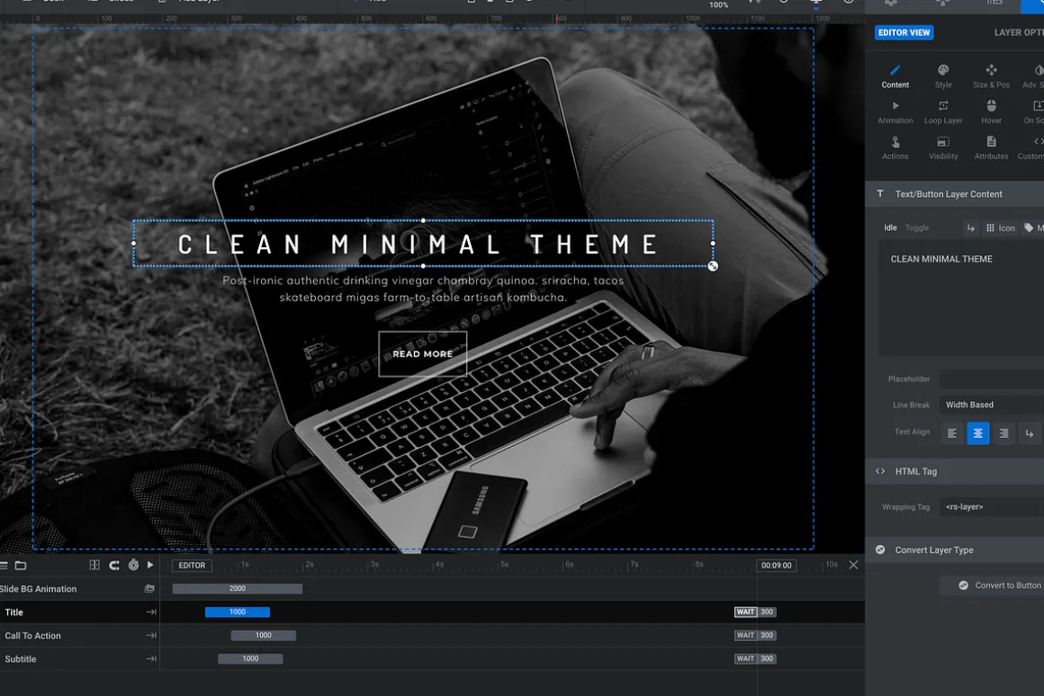Toggle the timeline loop/rewind icon
The width and height of the screenshot is (1044, 696).
point(114,565)
